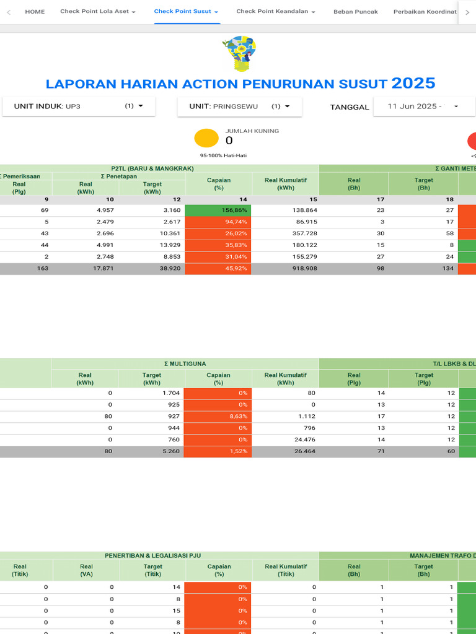
Task: Expand Check Point Susut menu
Action: 186,11
